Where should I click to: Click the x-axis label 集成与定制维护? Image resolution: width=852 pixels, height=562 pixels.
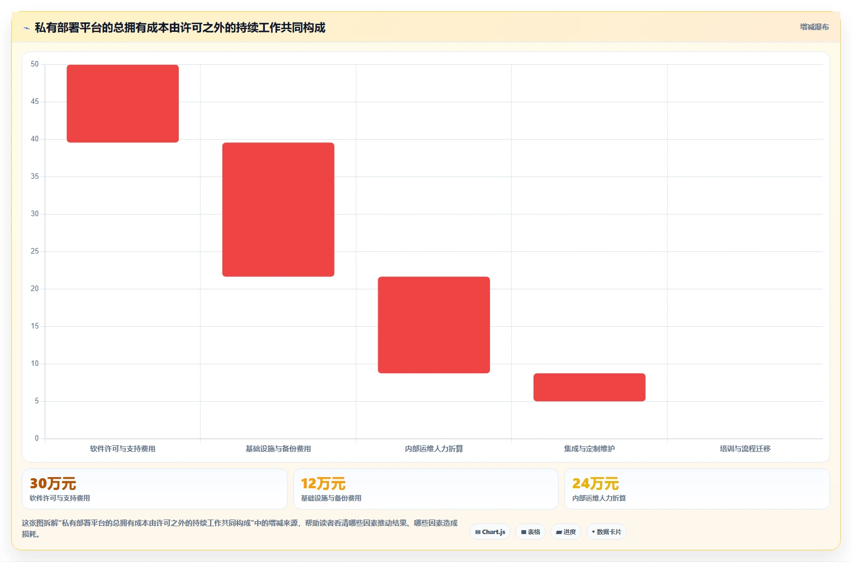coord(589,449)
